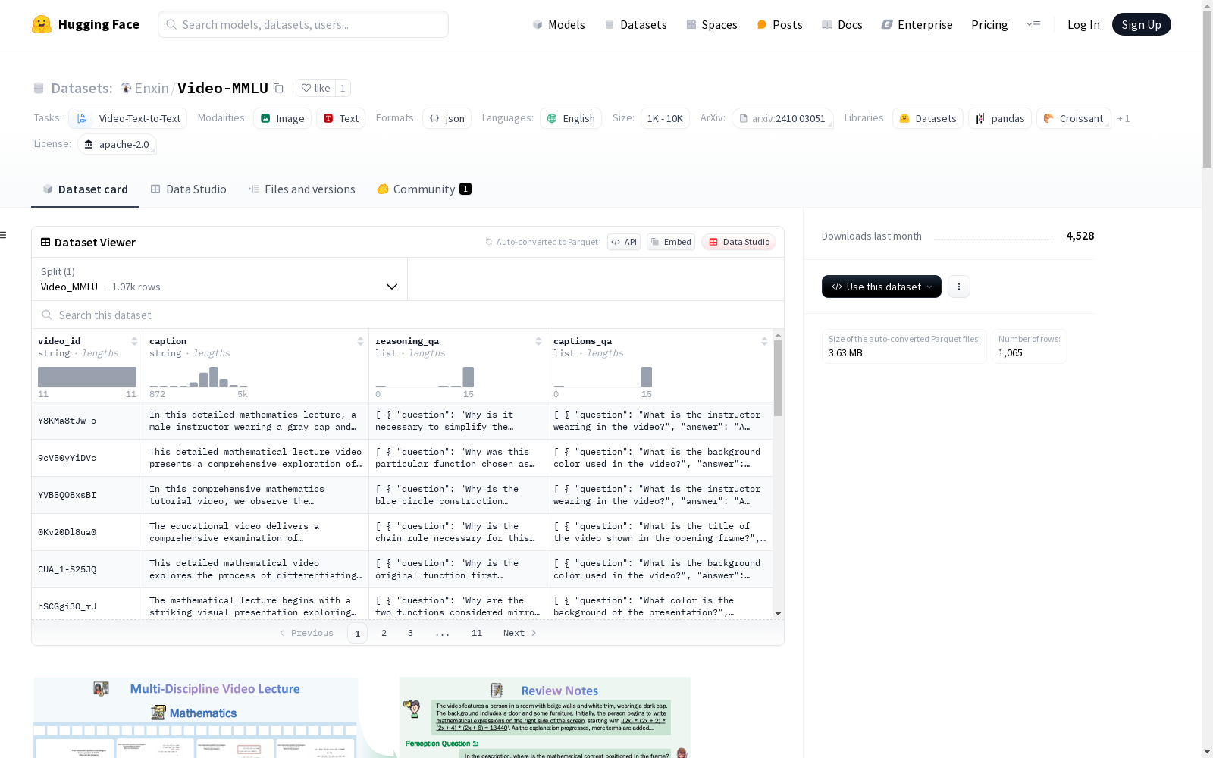Click the 1K - 10K size tag

[x=665, y=118]
